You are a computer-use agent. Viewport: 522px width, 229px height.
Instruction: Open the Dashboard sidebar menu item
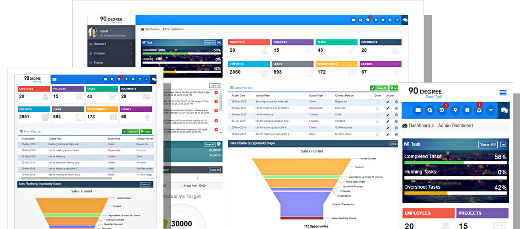click(111, 44)
